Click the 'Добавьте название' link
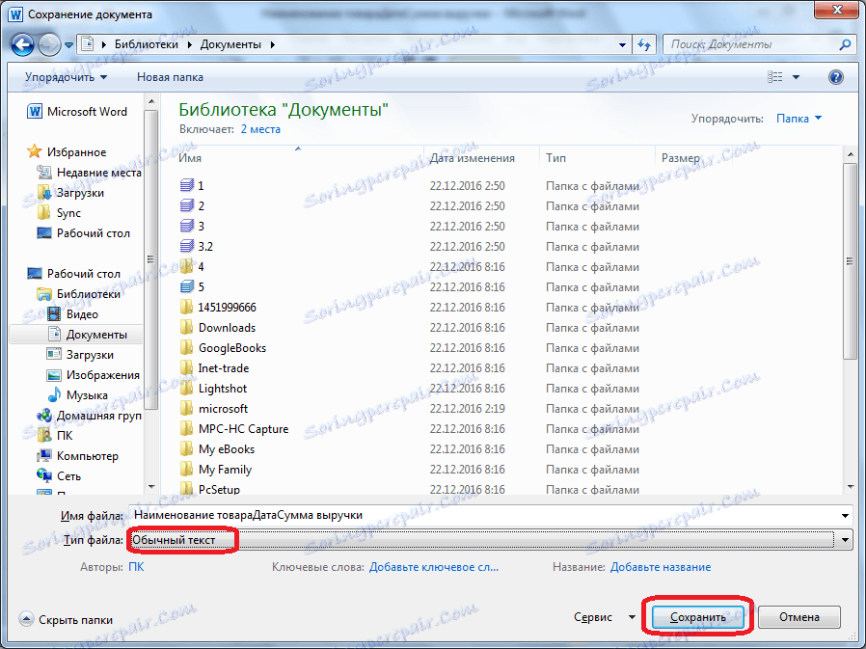This screenshot has width=866, height=649. (x=660, y=567)
